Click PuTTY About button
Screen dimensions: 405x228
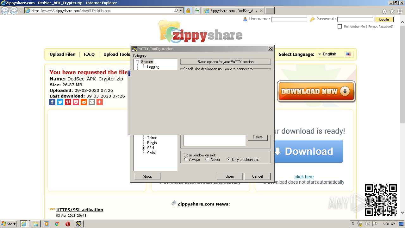pyautogui.click(x=147, y=176)
